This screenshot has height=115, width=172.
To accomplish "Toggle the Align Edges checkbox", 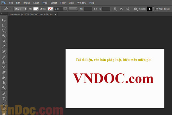I will coord(157,9).
